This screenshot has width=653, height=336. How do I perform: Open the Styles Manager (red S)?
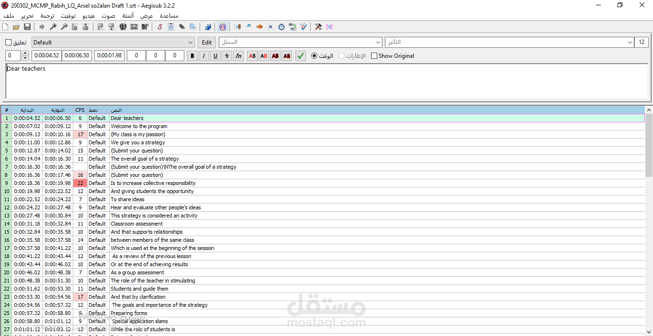tap(160, 27)
